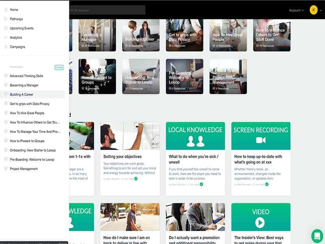Image resolution: width=325 pixels, height=244 pixels.
Task: Click icon beside Project Management in sidebar
Action: click(x=6, y=169)
